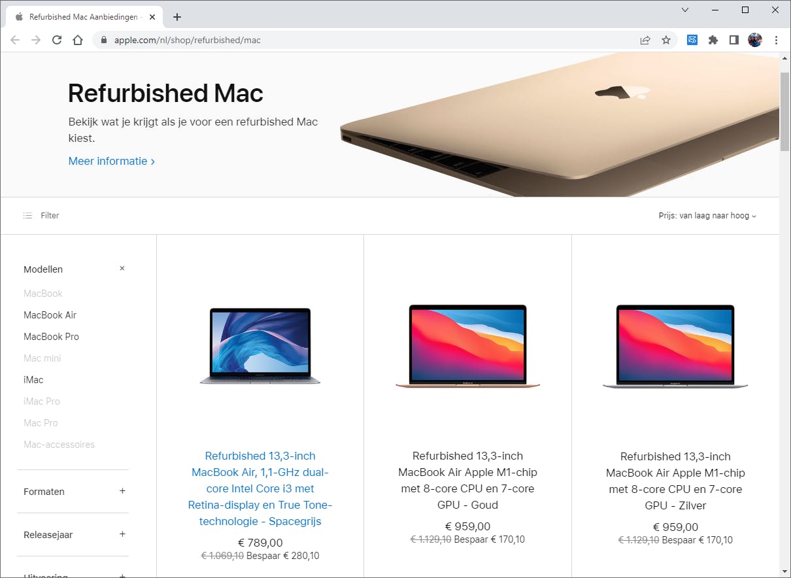Image resolution: width=791 pixels, height=578 pixels.
Task: Filter by MacBook Pro model
Action: coord(51,337)
